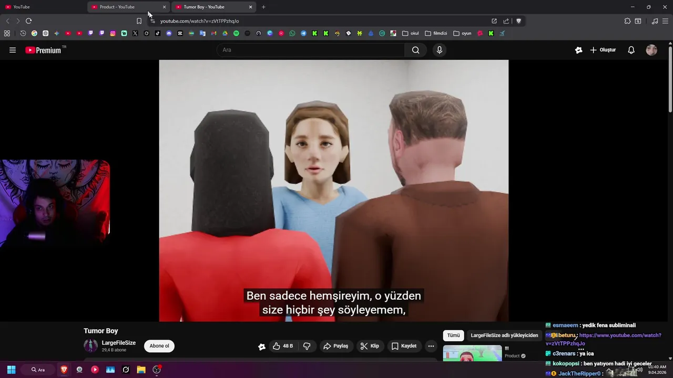
Task: Click inside the Ara search field
Action: pyautogui.click(x=310, y=50)
